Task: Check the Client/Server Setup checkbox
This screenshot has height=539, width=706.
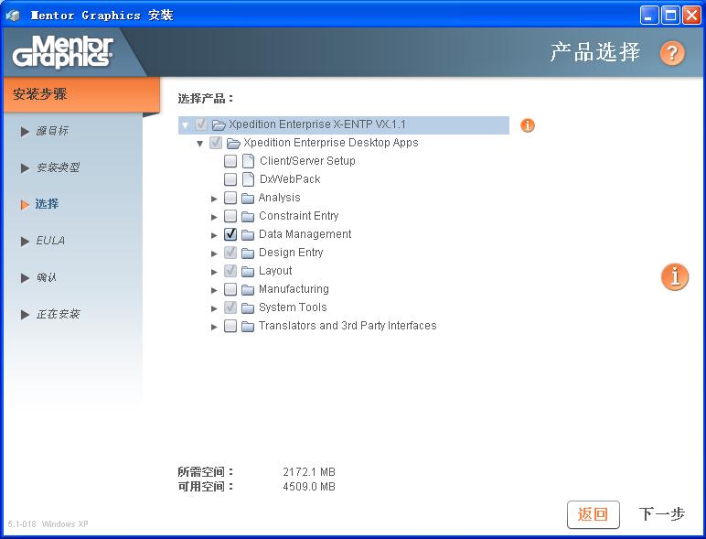Action: (x=230, y=161)
